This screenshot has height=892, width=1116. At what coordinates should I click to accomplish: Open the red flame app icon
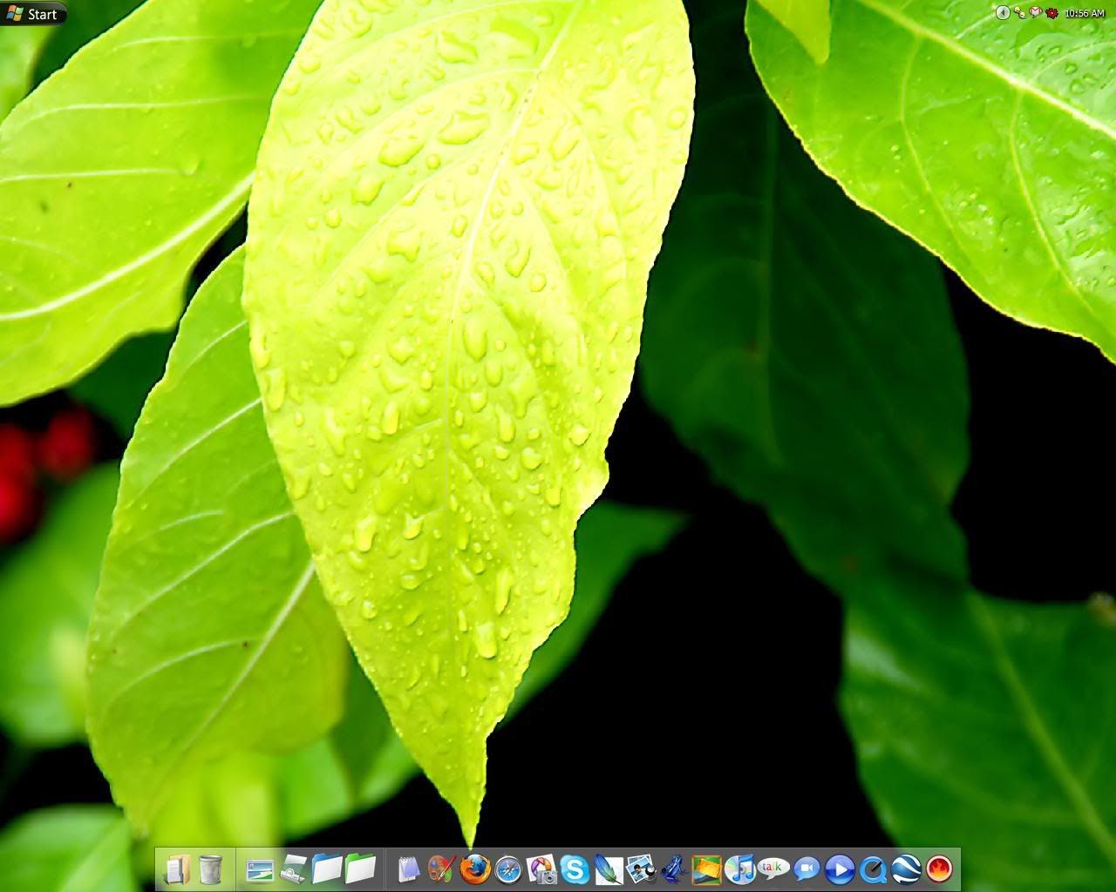coord(939,868)
